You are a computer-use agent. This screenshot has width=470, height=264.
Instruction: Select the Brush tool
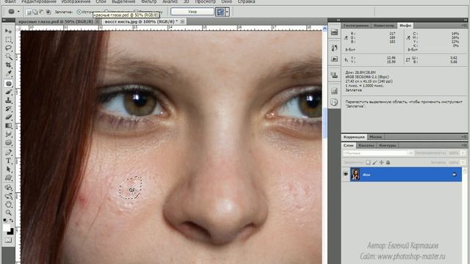(x=8, y=92)
